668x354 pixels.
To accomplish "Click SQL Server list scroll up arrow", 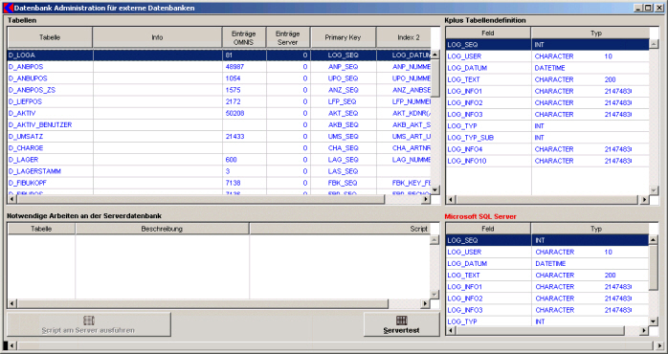I will (x=654, y=240).
